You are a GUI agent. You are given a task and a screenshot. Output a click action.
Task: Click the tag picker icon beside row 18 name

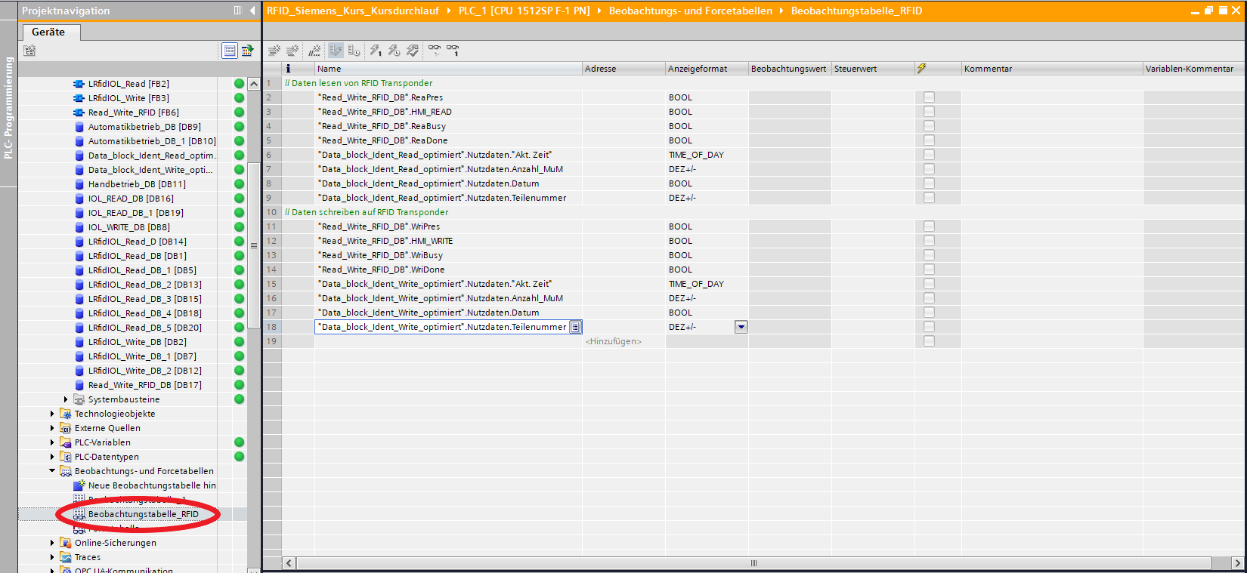click(x=575, y=327)
